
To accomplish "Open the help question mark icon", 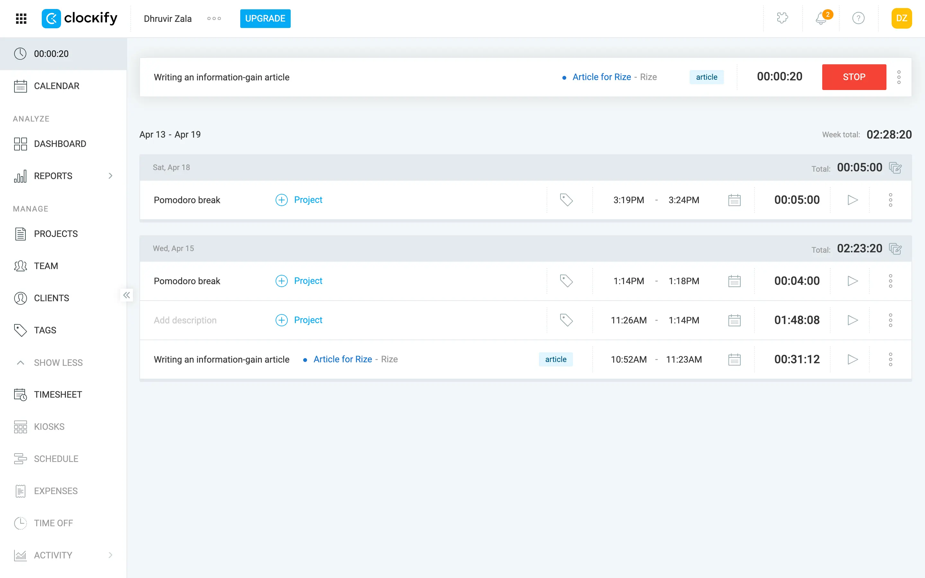I will pyautogui.click(x=858, y=18).
